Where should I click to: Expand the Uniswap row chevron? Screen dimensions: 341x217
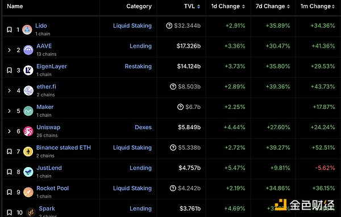pyautogui.click(x=9, y=131)
